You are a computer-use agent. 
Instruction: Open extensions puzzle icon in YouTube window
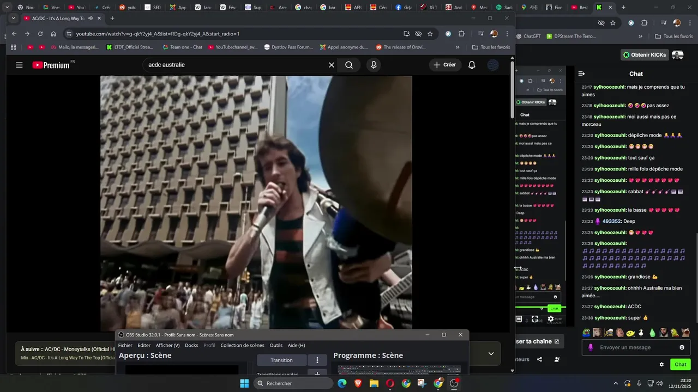pyautogui.click(x=461, y=34)
